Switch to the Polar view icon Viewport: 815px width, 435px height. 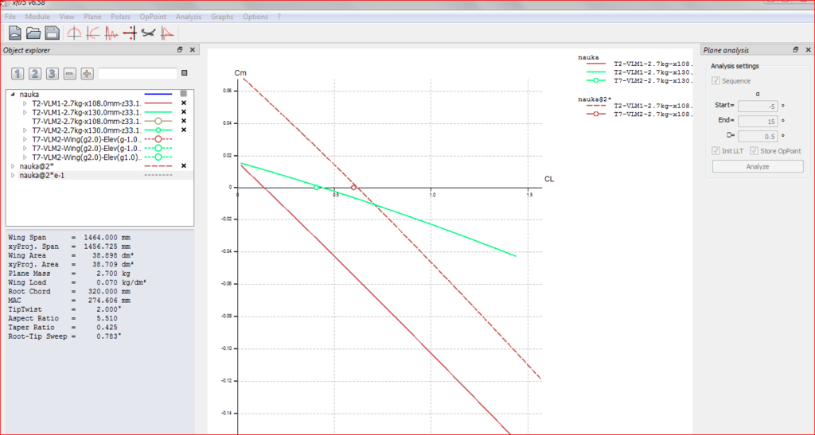coord(93,33)
